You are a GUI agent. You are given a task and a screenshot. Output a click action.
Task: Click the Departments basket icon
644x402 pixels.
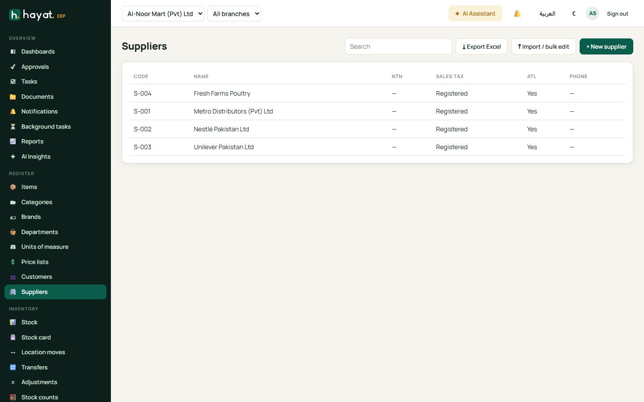13,232
